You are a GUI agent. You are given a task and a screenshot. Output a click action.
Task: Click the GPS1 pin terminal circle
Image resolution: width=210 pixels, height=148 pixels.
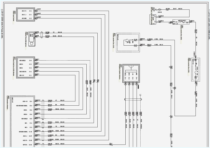129,84
